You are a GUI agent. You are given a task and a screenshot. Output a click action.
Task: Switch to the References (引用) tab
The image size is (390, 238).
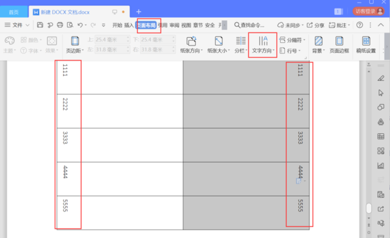pyautogui.click(x=162, y=25)
